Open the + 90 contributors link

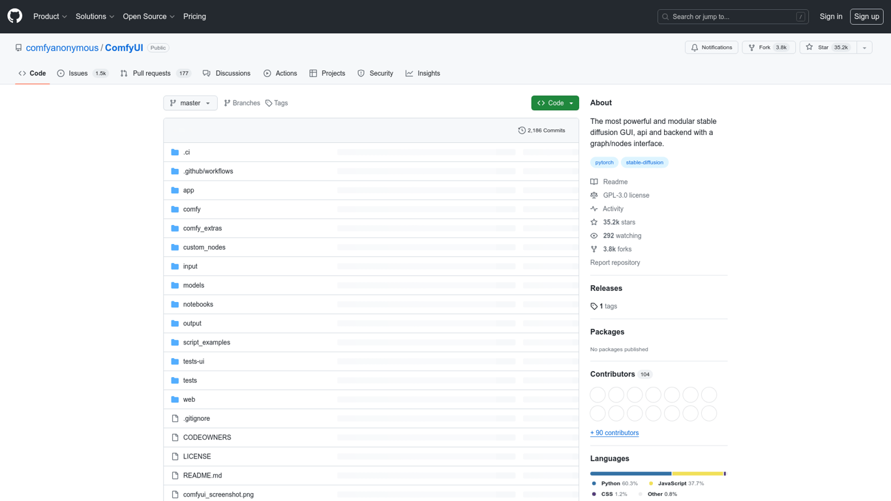click(x=614, y=433)
